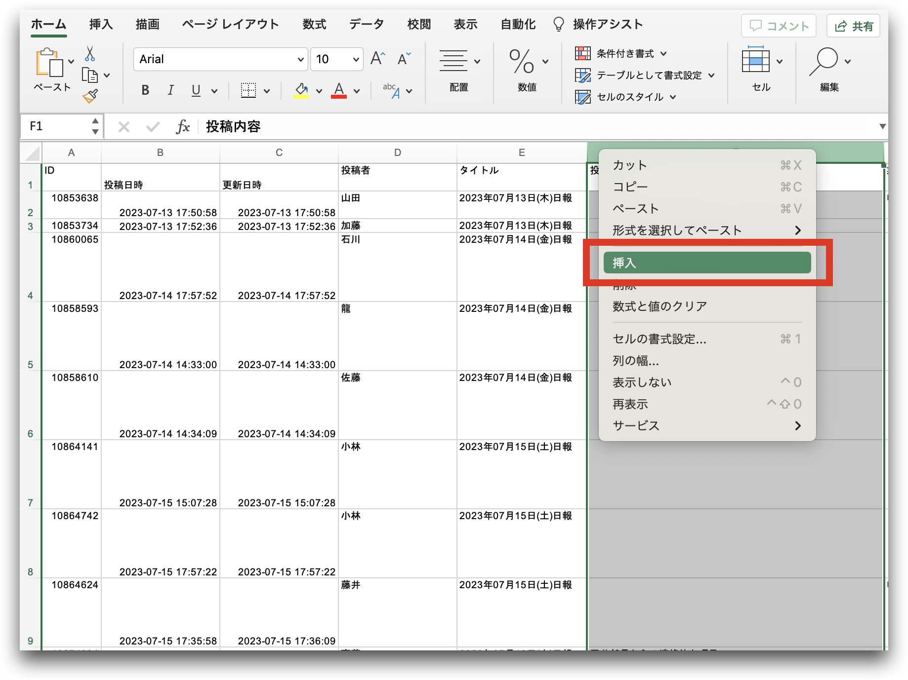Choose コピー in context menu
This screenshot has height=680, width=908.
coord(707,187)
